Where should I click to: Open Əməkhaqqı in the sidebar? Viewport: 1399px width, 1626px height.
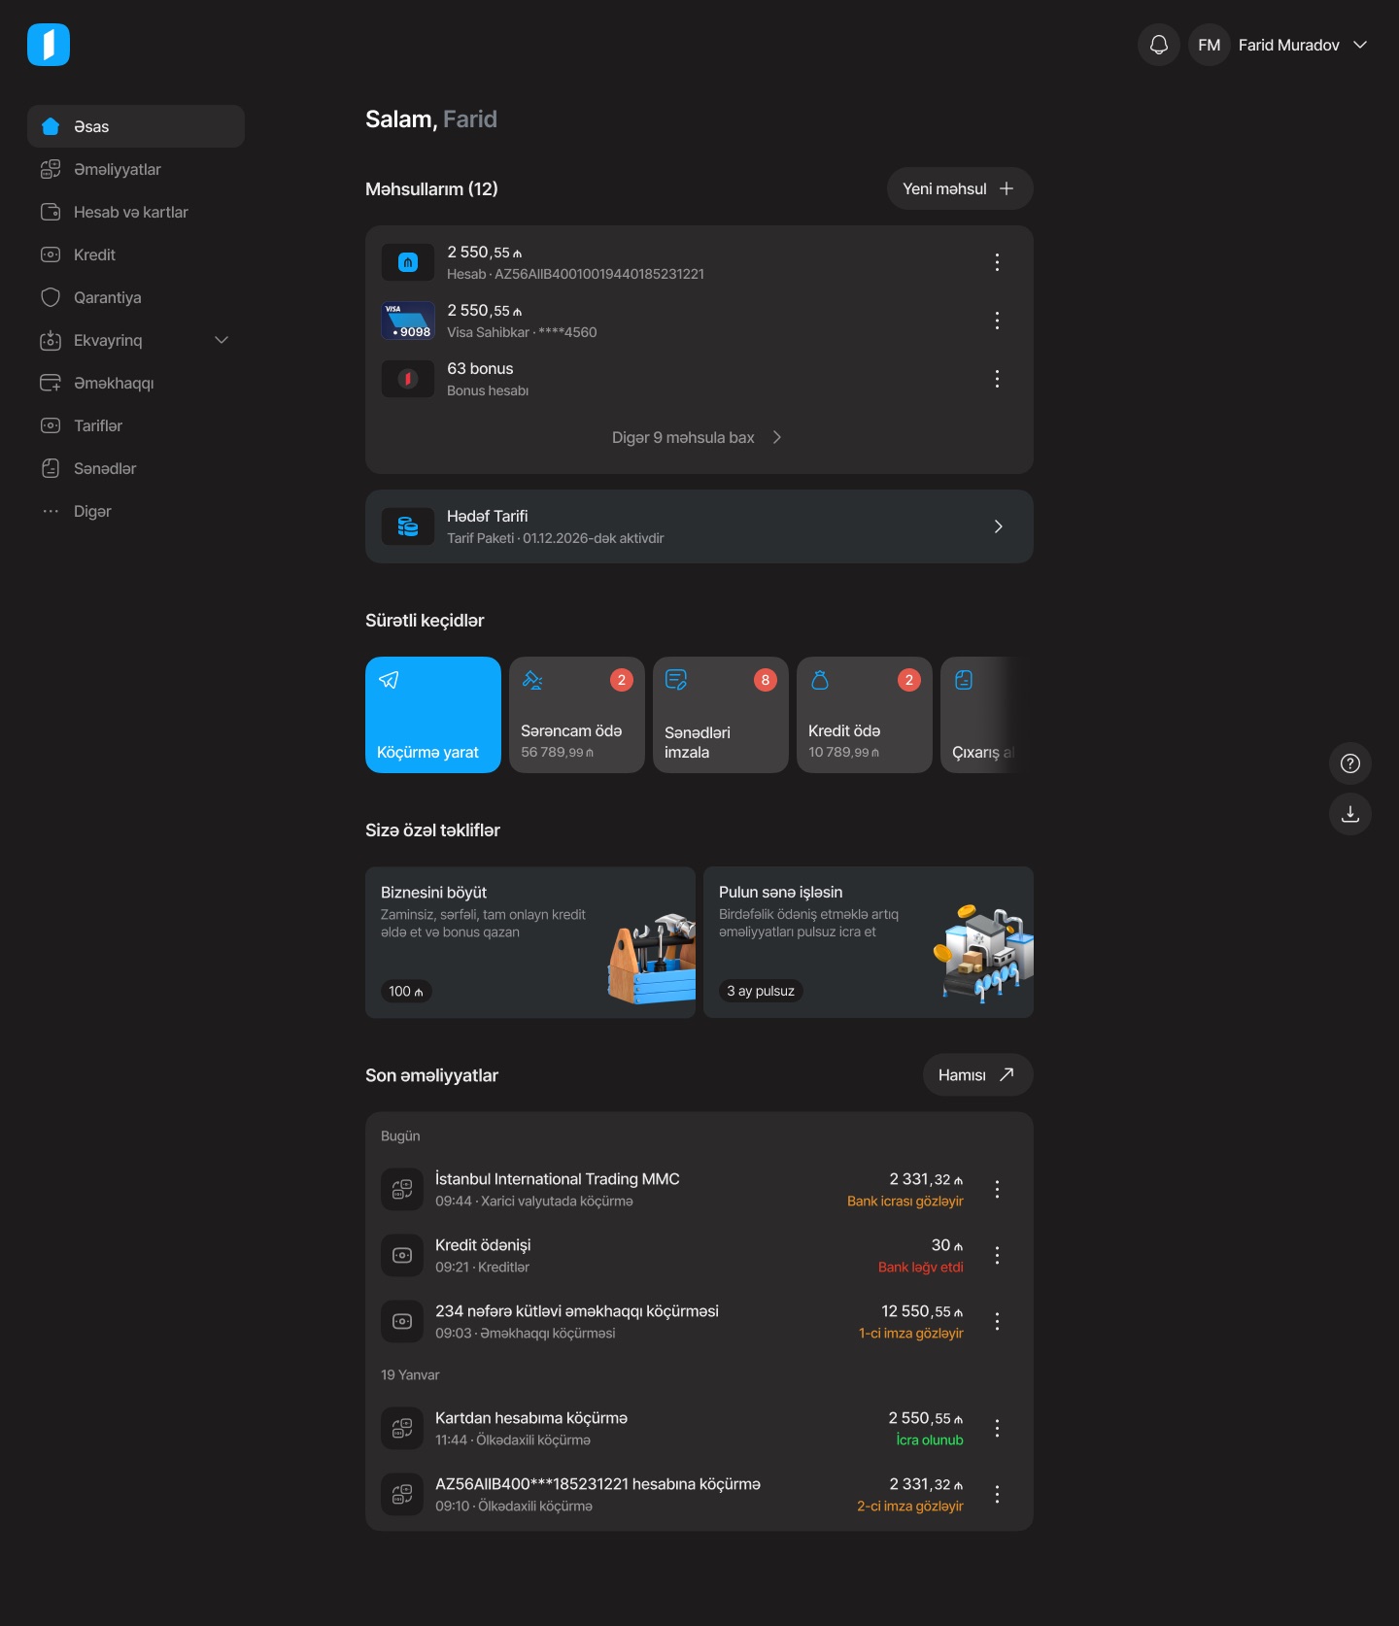[136, 383]
